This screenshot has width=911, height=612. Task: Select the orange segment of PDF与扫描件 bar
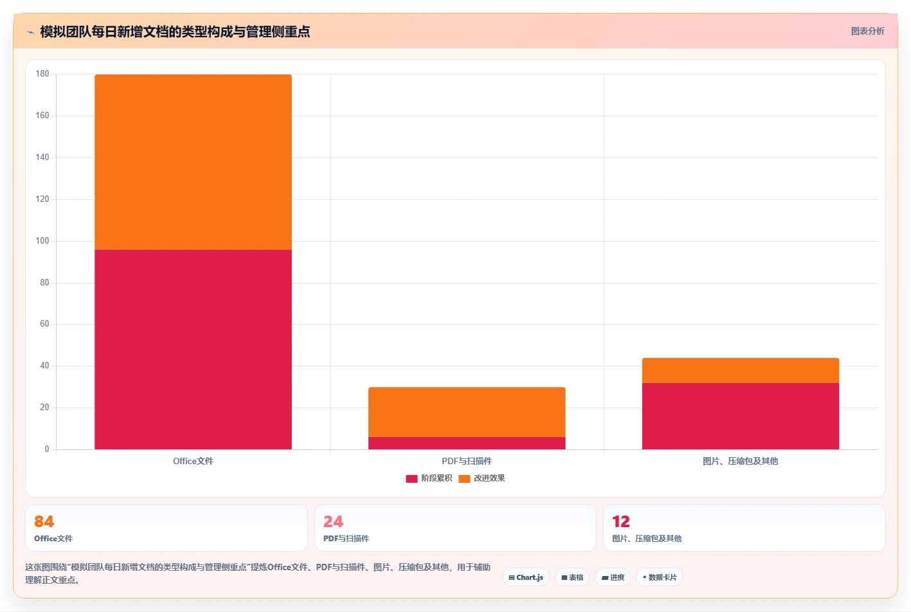(467, 412)
